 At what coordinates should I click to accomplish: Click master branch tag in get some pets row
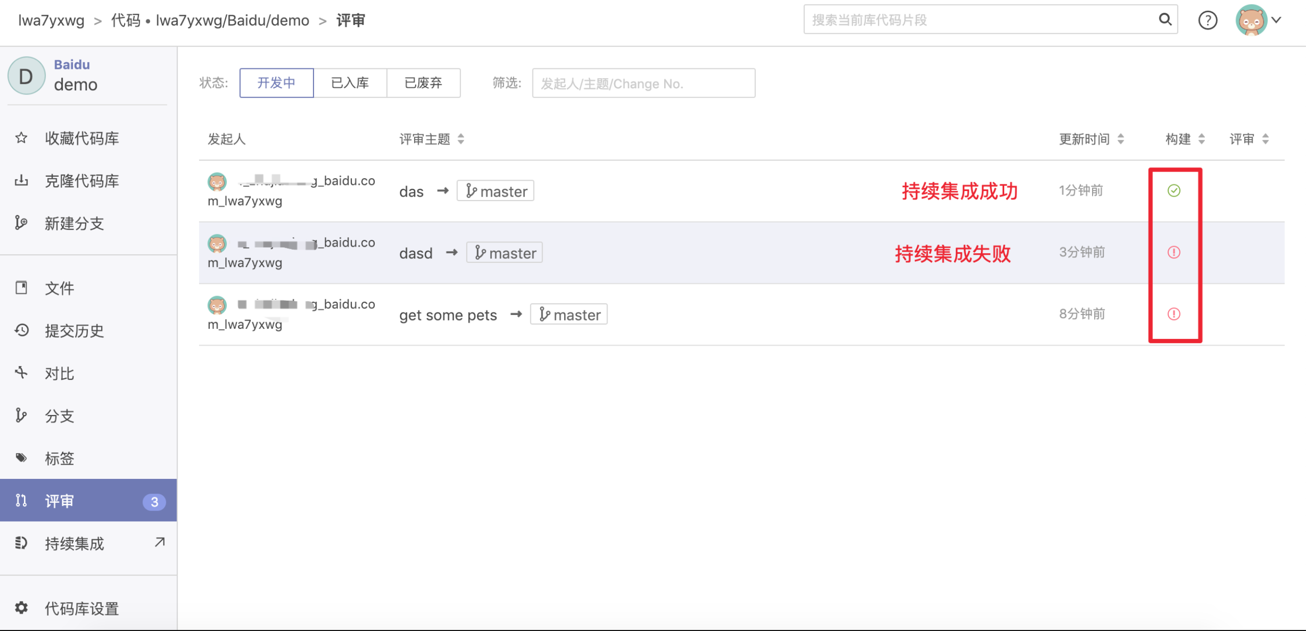[569, 314]
